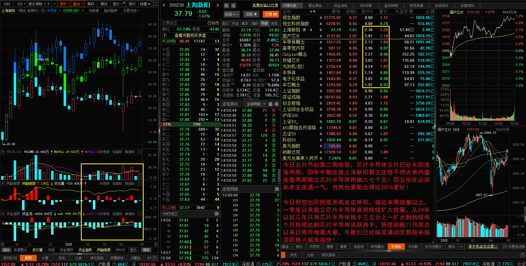The height and width of the screenshot is (266, 526).
Task: Click 交易 trade button
Action: (x=271, y=14)
